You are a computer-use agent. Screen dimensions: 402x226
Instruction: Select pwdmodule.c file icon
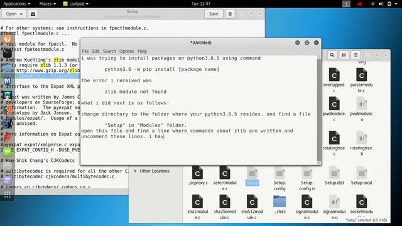[x=334, y=104]
